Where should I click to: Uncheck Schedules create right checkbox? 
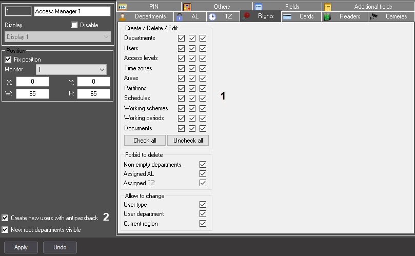(181, 98)
